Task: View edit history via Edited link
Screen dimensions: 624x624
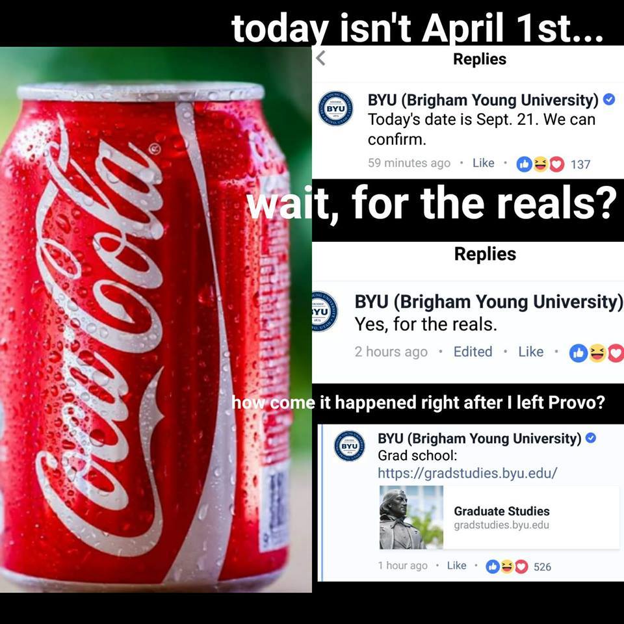Action: point(473,352)
